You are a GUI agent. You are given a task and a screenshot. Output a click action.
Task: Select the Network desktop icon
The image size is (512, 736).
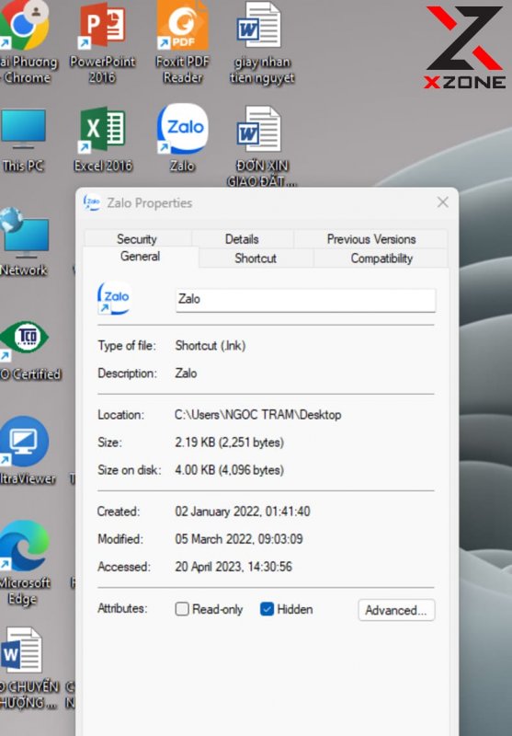25,233
